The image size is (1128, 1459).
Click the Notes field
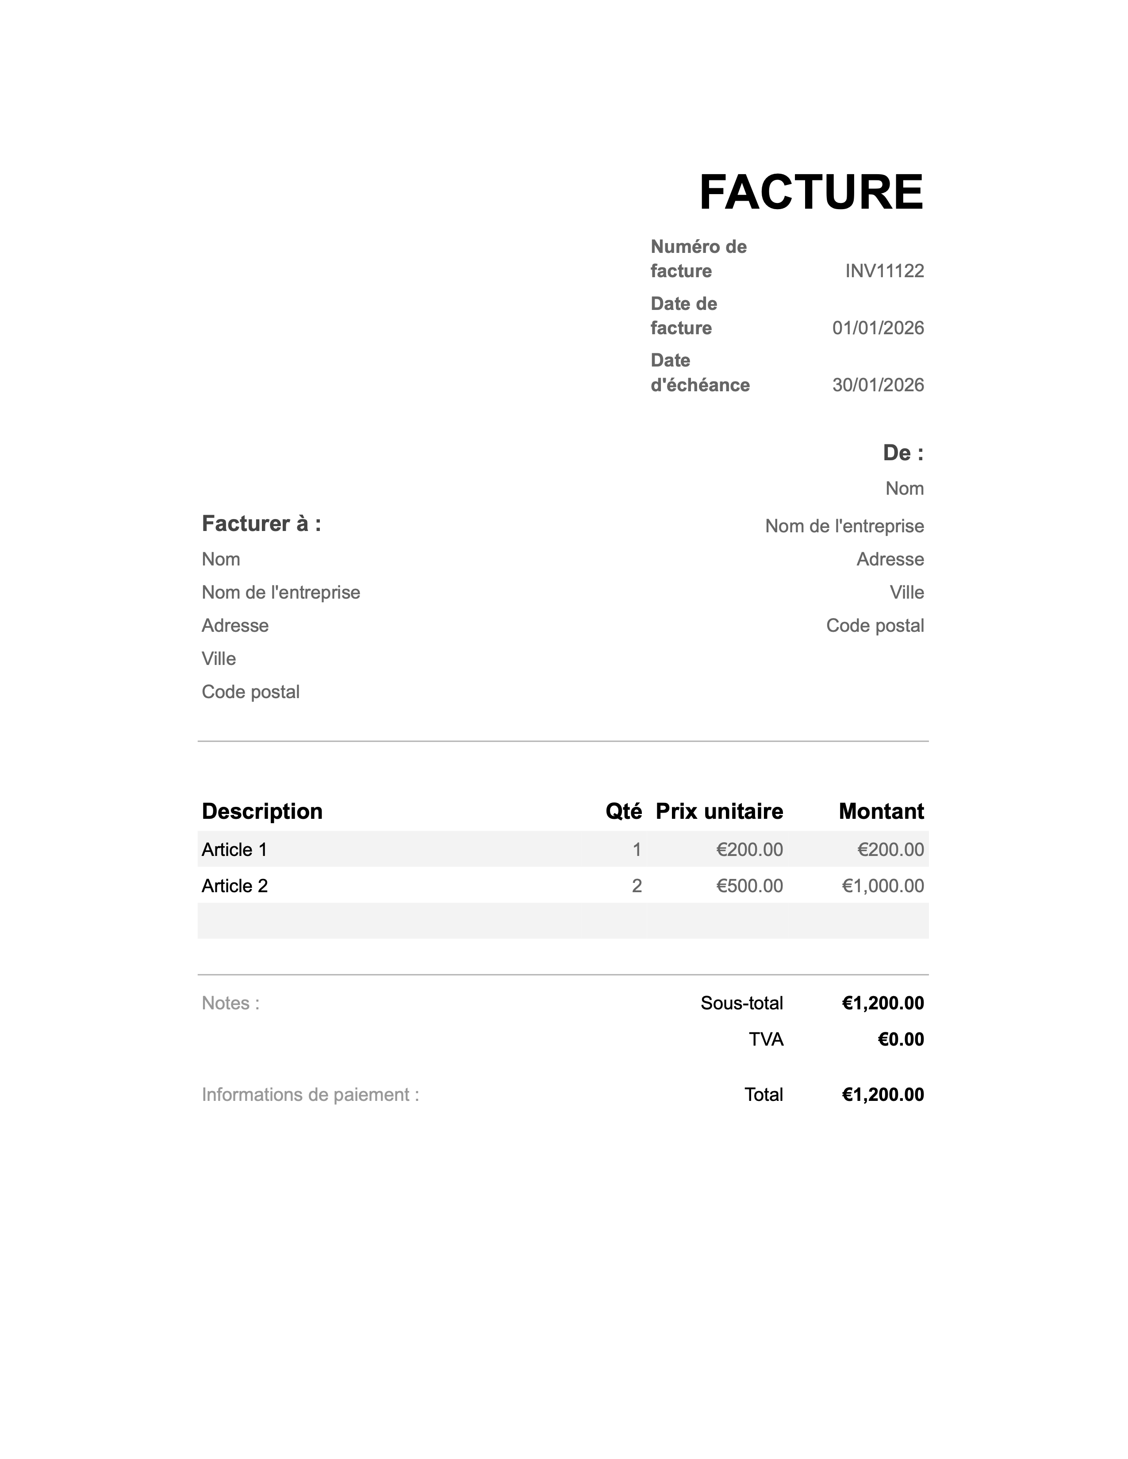(x=231, y=1004)
